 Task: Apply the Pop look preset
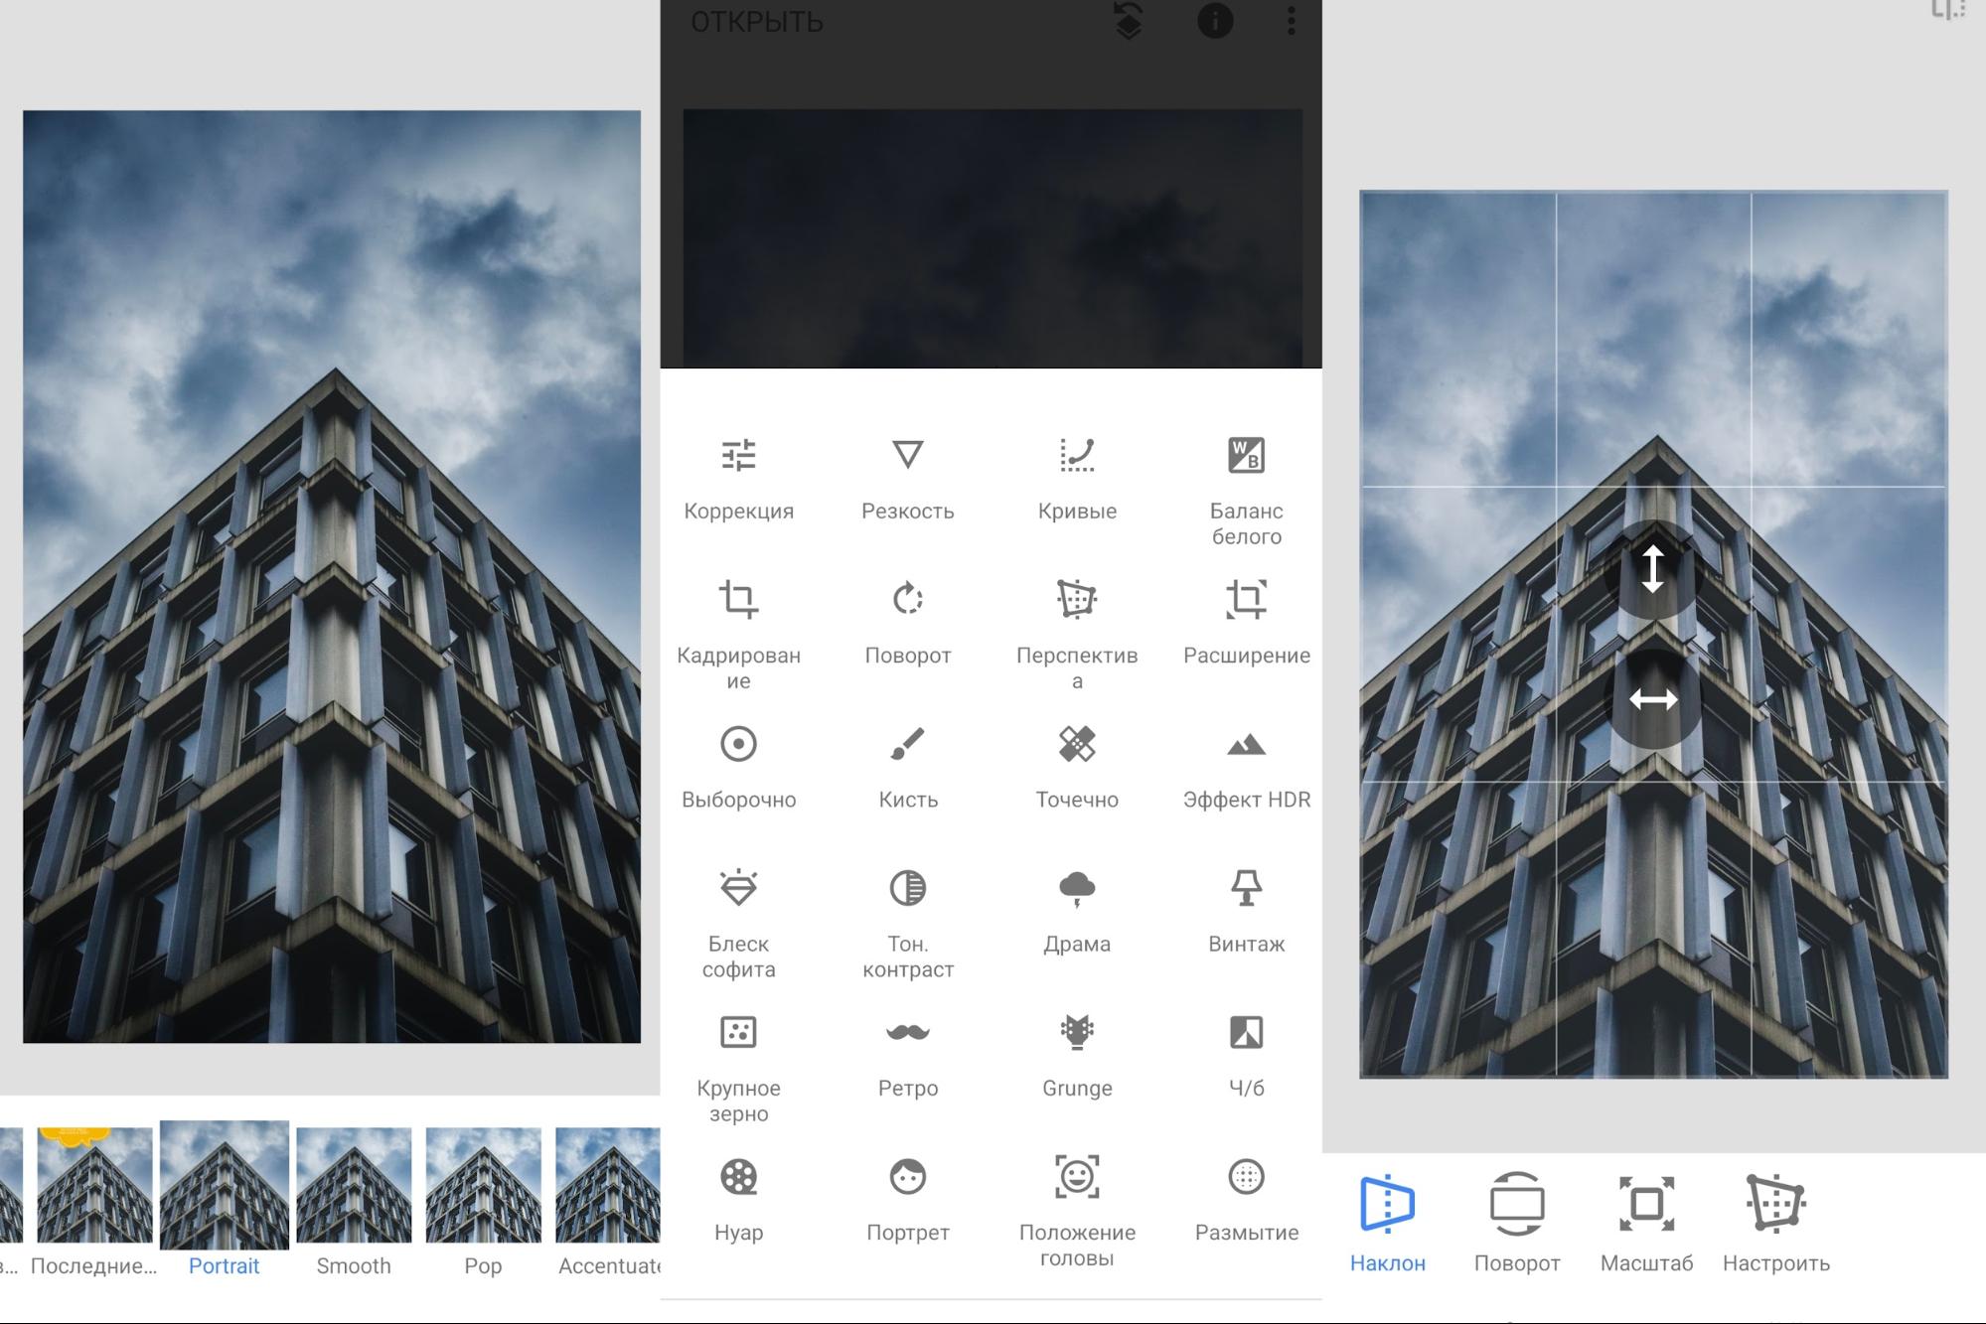tap(483, 1187)
